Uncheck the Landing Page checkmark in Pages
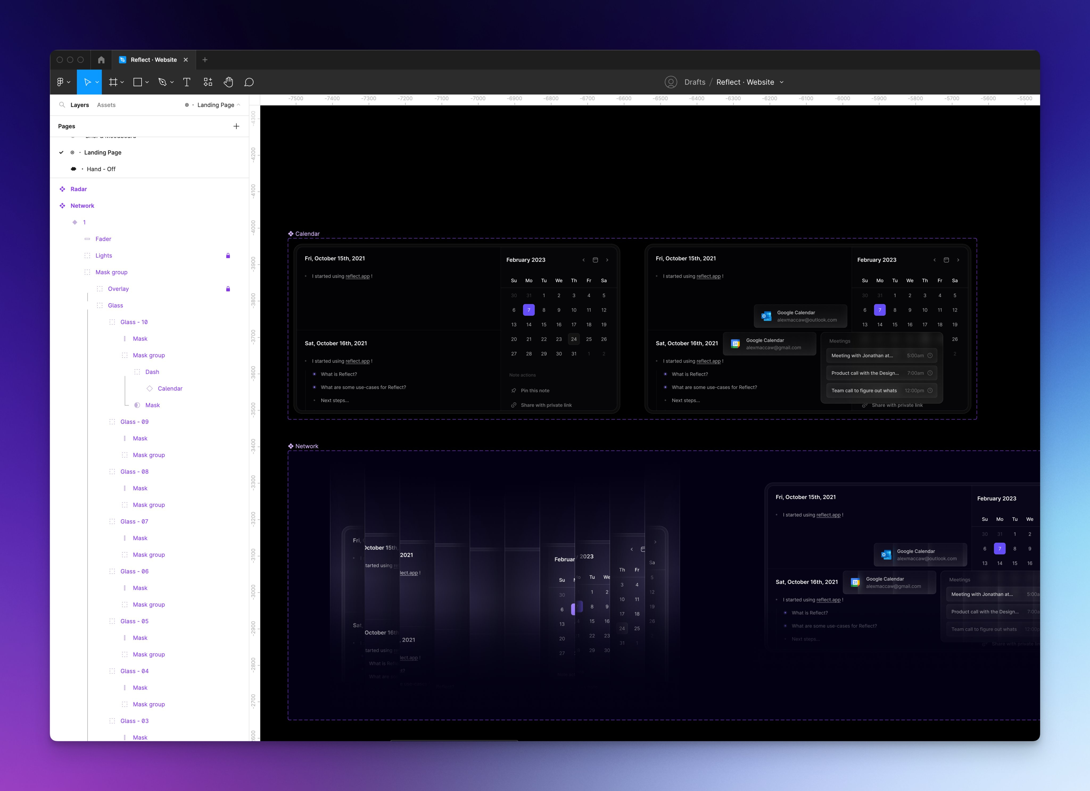Screen dimensions: 1090x791 (x=61, y=152)
